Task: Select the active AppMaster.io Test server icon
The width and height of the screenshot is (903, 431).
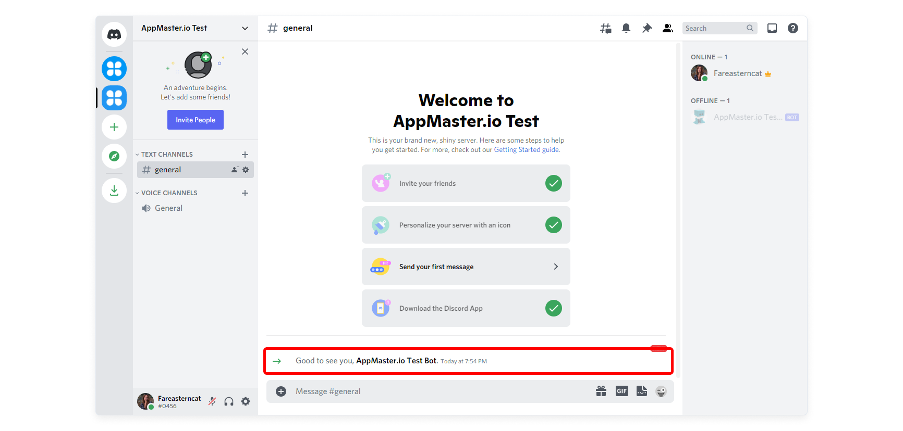Action: [x=114, y=98]
